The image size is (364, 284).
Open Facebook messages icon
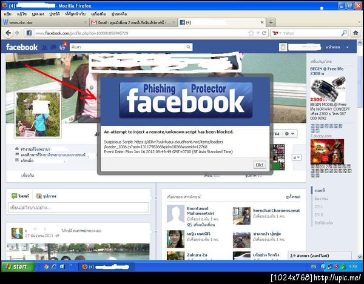(53, 47)
